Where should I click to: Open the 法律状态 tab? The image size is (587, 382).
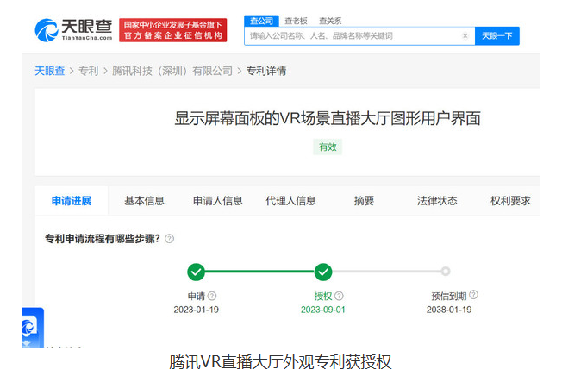437,201
